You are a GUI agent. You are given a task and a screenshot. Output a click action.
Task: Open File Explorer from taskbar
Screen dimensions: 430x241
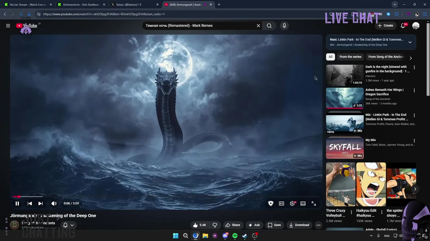tap(205, 236)
